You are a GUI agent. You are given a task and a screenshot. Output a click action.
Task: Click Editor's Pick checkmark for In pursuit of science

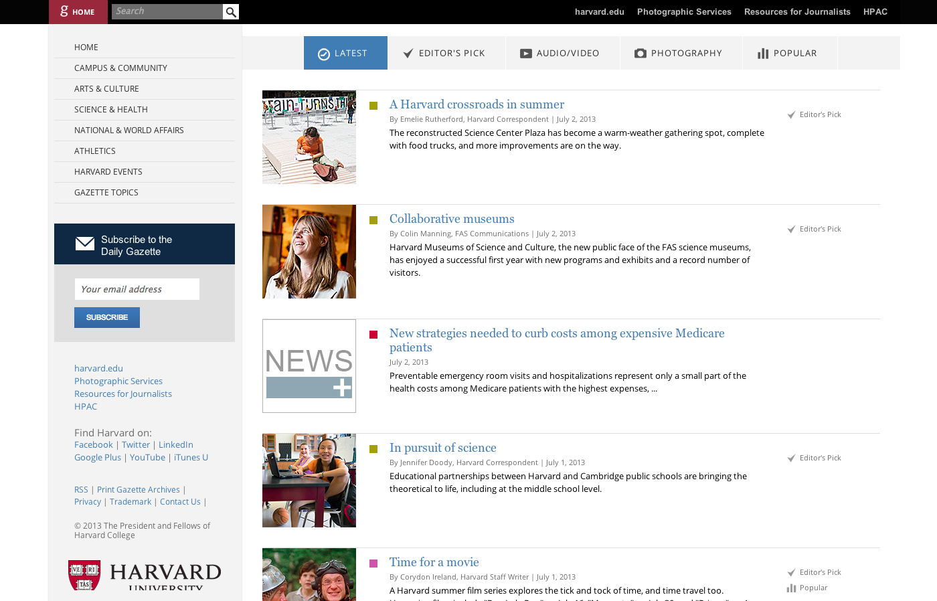pos(791,458)
